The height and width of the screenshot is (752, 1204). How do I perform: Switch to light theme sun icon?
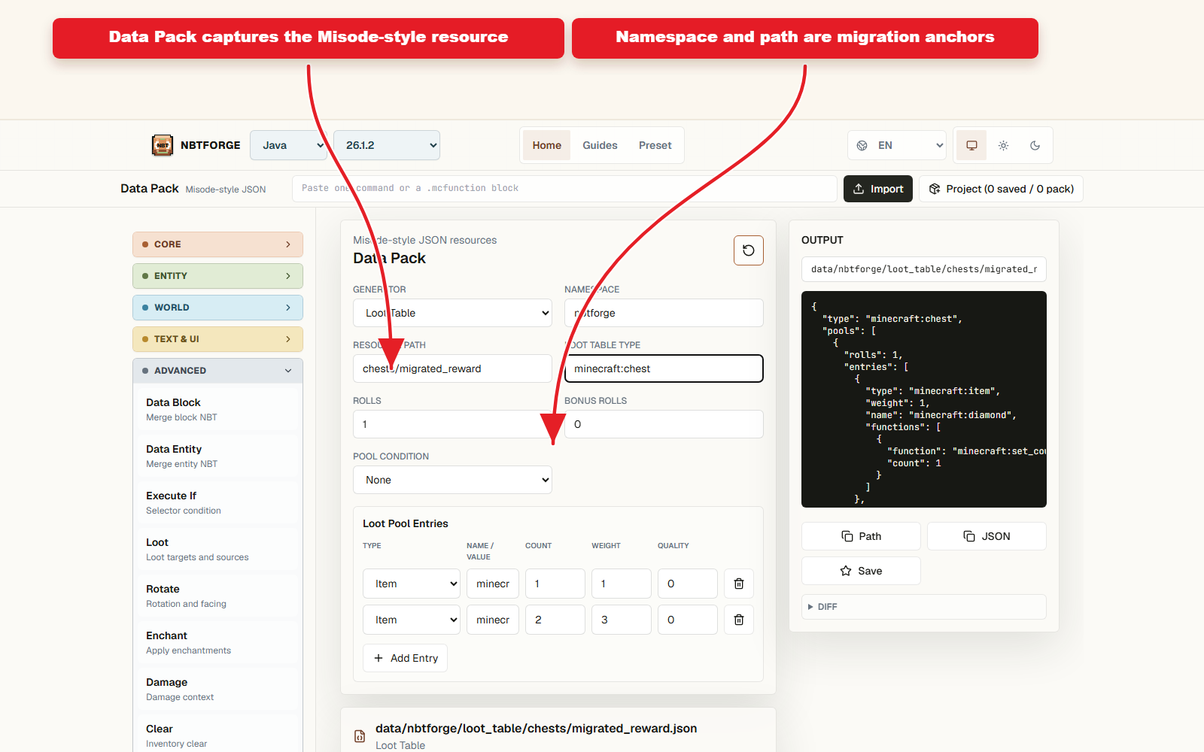1003,145
